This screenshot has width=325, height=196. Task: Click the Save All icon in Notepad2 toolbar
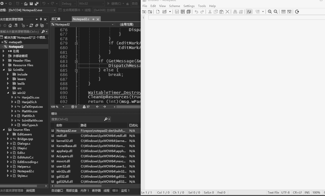(188, 12)
